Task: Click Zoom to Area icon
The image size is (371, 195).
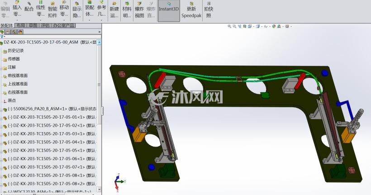Action: click(x=234, y=26)
